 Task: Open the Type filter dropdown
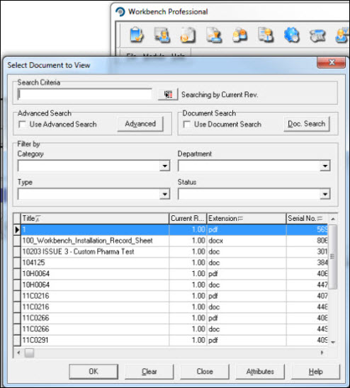pyautogui.click(x=164, y=194)
